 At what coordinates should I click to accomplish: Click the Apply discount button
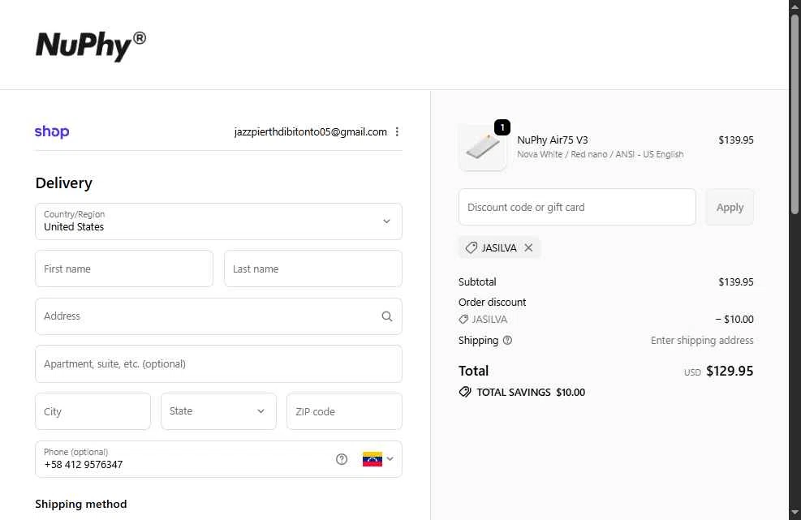[730, 207]
